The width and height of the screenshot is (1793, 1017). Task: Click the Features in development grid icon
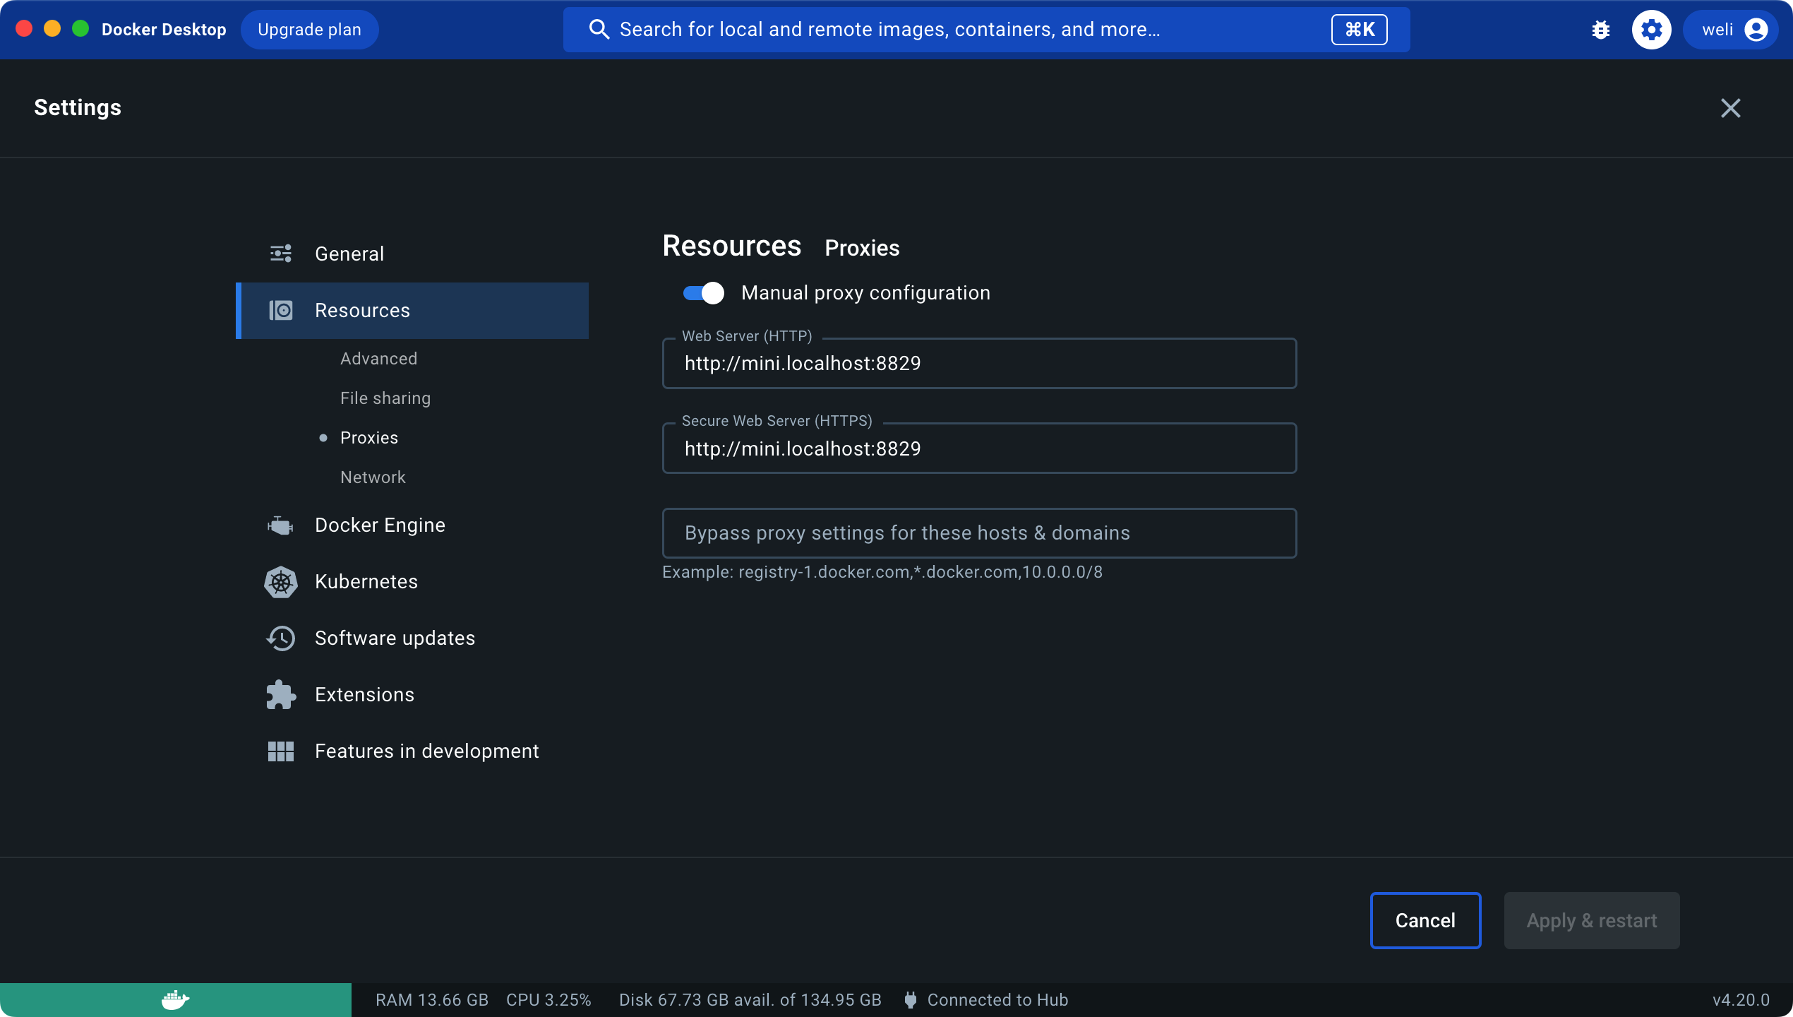[280, 751]
